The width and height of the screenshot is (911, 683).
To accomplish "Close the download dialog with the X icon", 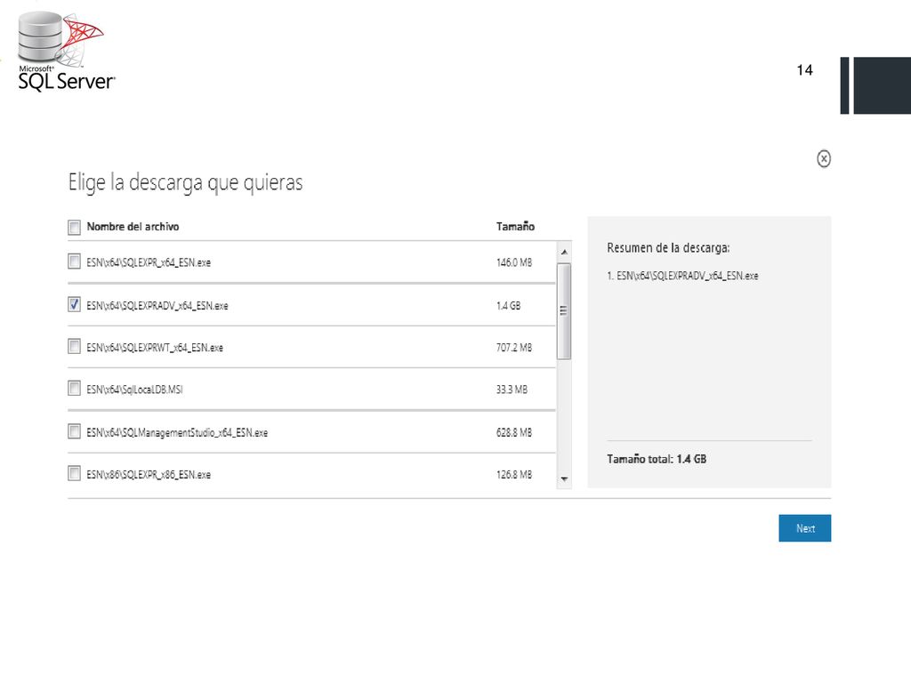I will point(823,158).
